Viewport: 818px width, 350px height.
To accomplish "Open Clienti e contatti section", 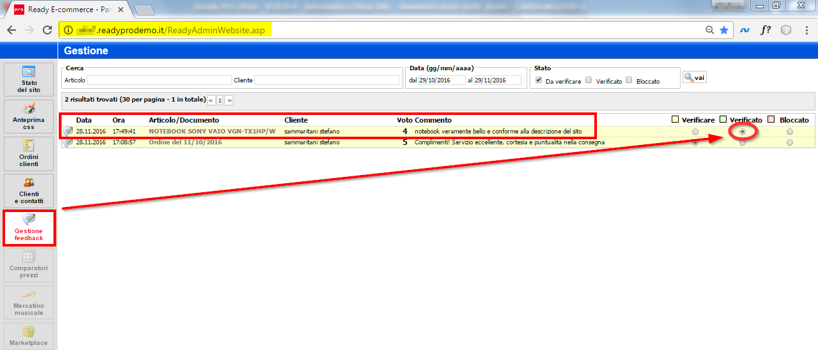I will (x=29, y=190).
